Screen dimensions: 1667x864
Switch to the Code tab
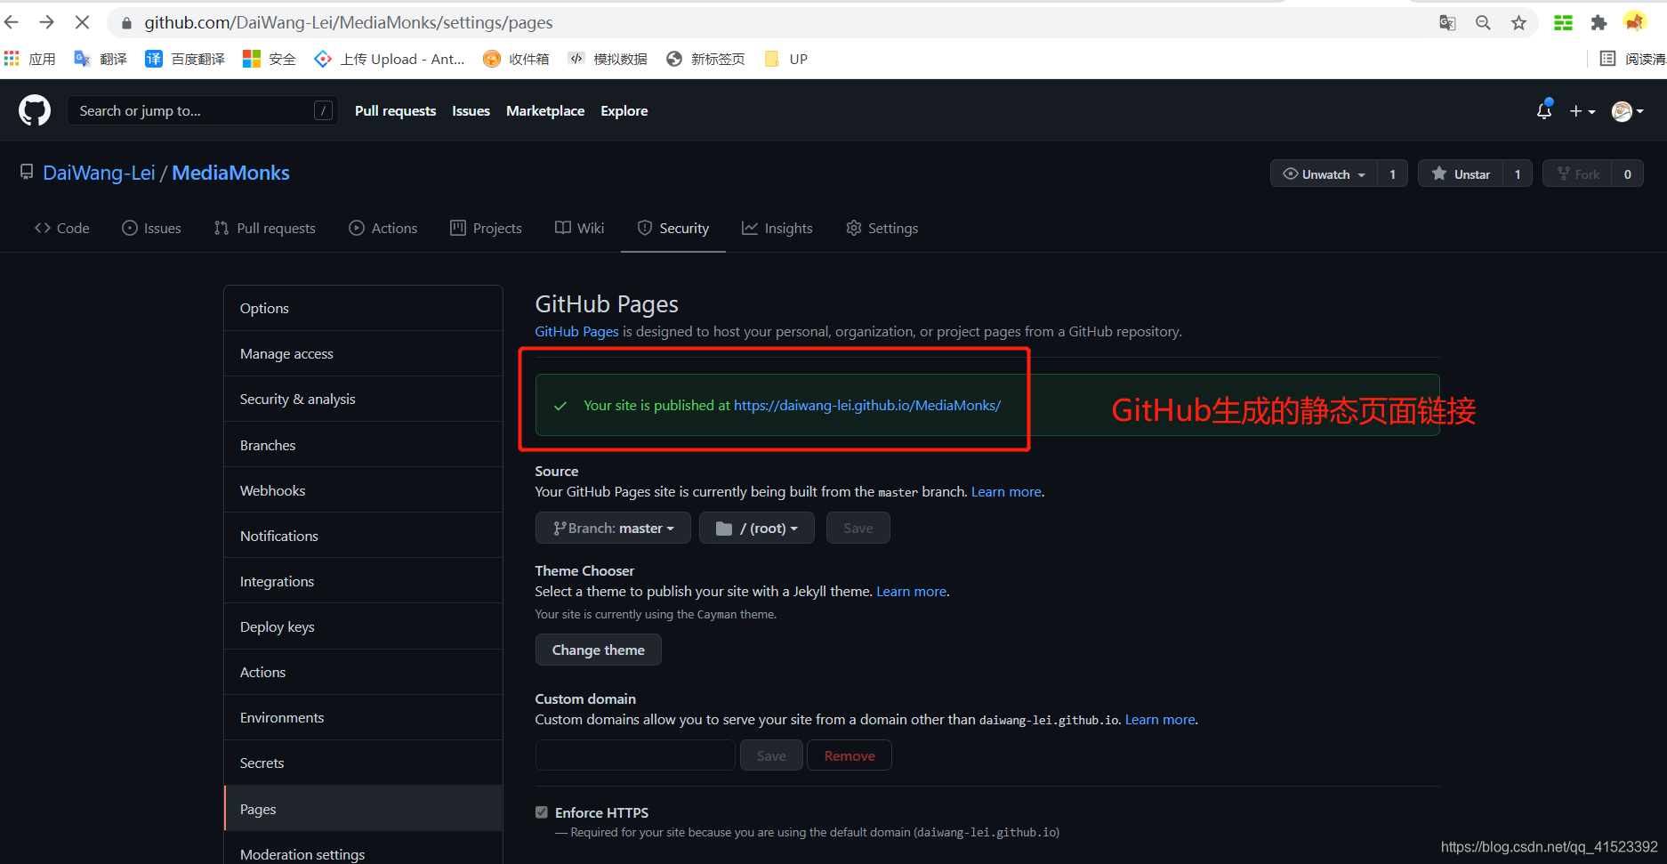pyautogui.click(x=62, y=229)
